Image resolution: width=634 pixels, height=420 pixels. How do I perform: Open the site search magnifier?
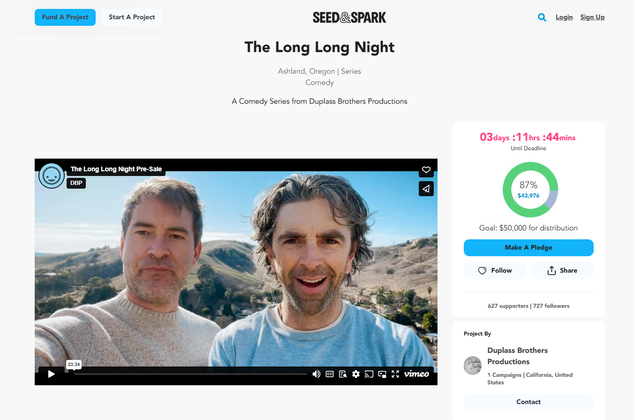click(x=542, y=17)
